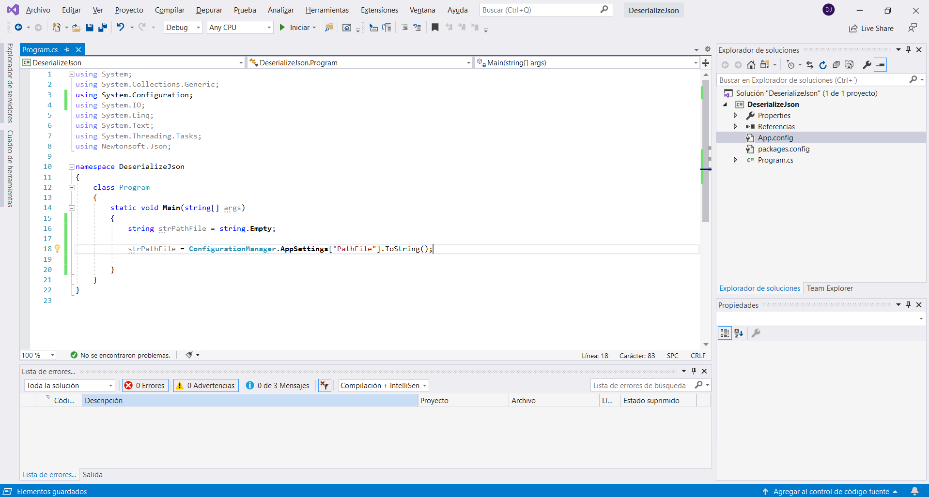Click the Save All toolbar icon
Viewport: 929px width, 497px height.
point(102,28)
